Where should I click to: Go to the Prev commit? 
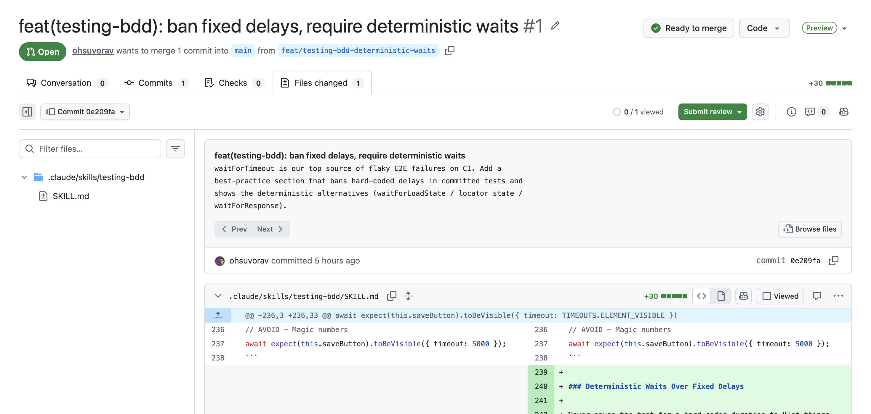235,229
